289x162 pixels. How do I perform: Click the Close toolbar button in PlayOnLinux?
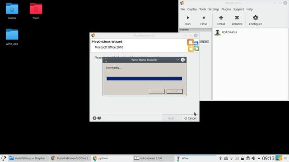click(x=204, y=20)
